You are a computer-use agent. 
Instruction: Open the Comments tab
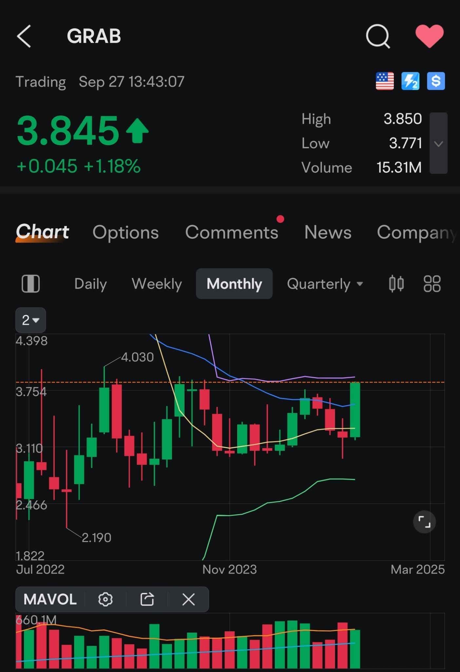pos(232,232)
